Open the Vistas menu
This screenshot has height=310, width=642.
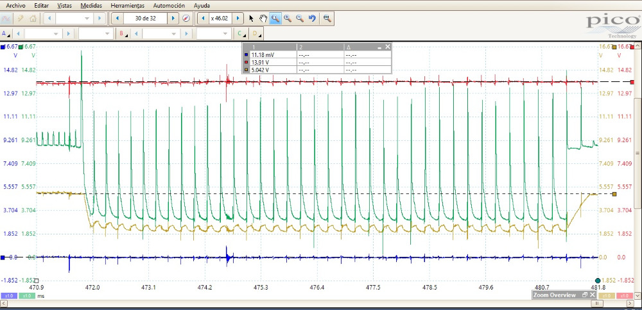click(x=64, y=4)
